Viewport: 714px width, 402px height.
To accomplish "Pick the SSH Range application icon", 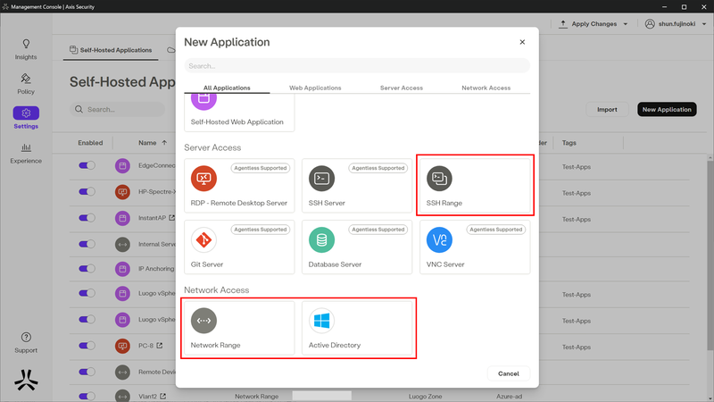I will click(439, 178).
